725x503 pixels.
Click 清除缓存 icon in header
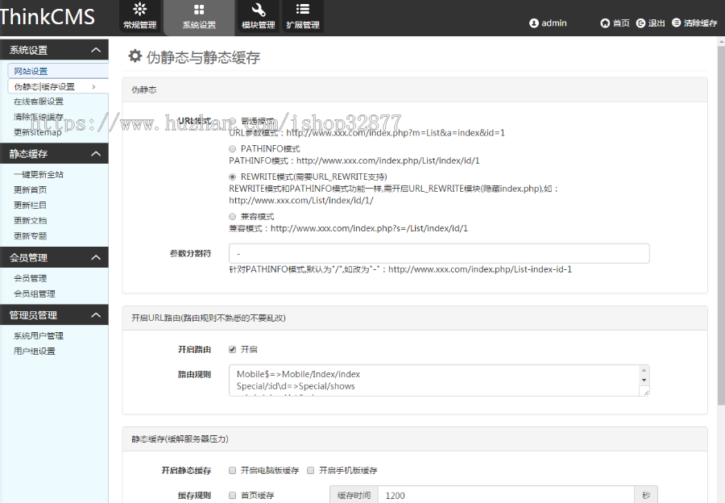[x=676, y=23]
